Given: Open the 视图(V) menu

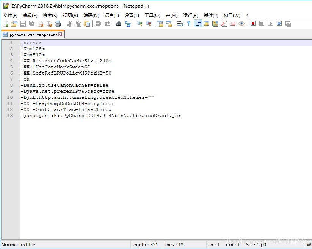Looking at the screenshot, I should [x=71, y=16].
